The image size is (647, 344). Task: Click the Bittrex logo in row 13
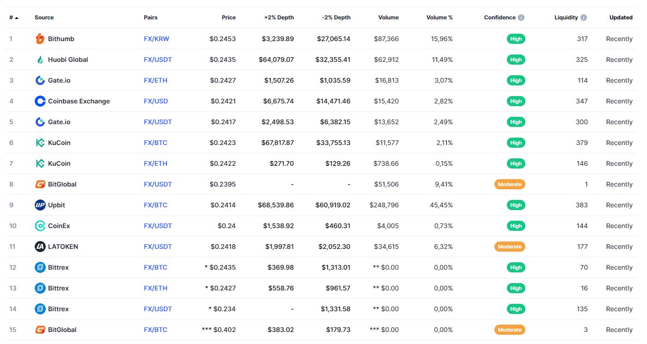coord(40,288)
